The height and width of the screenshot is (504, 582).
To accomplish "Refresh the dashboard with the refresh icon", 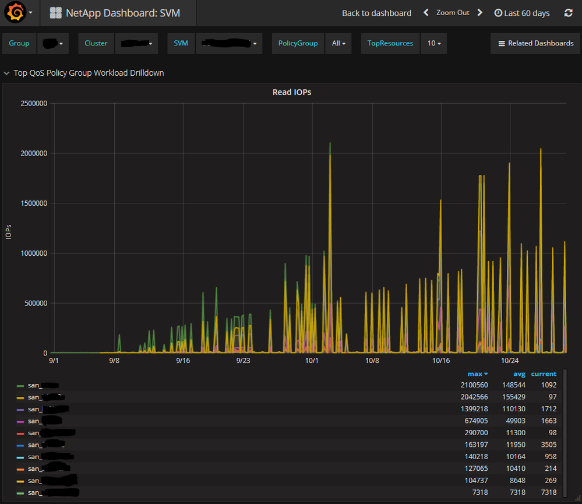I will coord(568,12).
